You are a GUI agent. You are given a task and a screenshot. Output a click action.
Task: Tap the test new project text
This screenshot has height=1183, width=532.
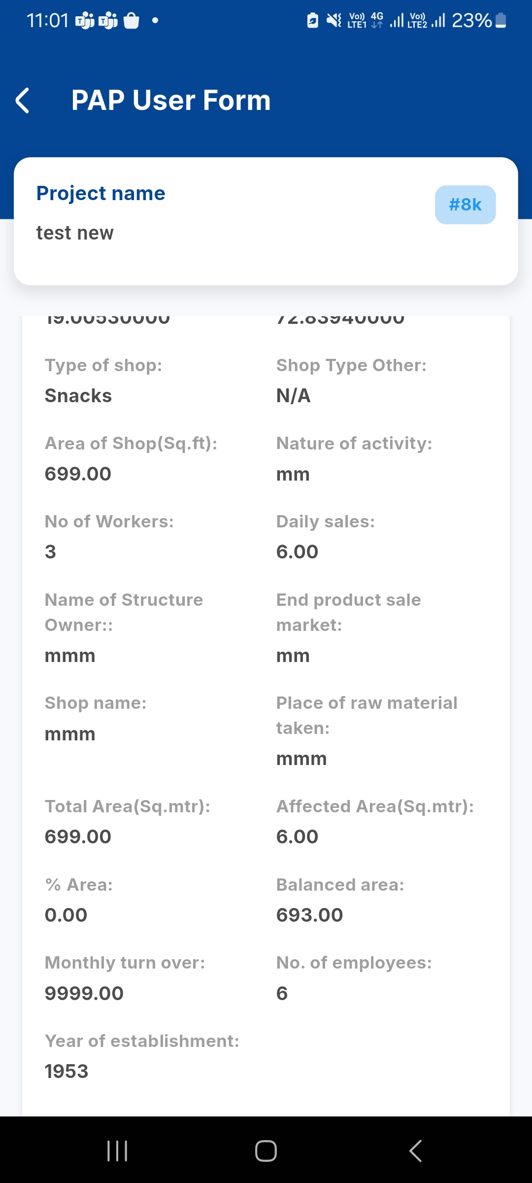[x=75, y=233]
